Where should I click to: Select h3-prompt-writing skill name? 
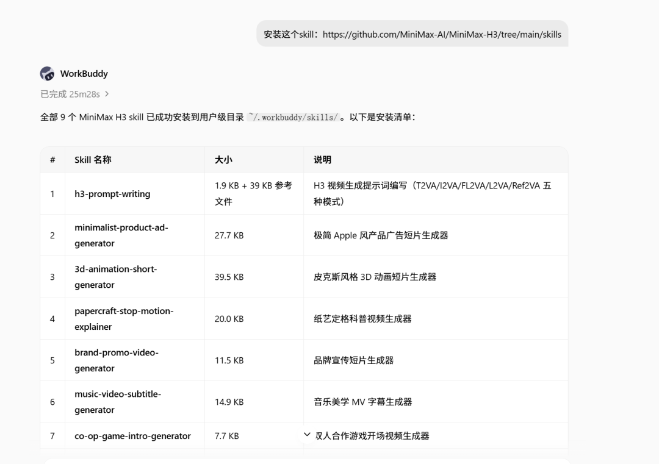[112, 193]
